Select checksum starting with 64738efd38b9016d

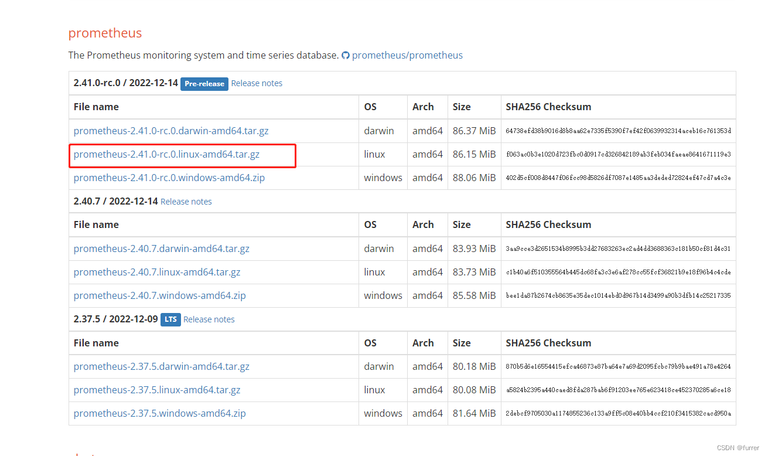[x=618, y=131]
